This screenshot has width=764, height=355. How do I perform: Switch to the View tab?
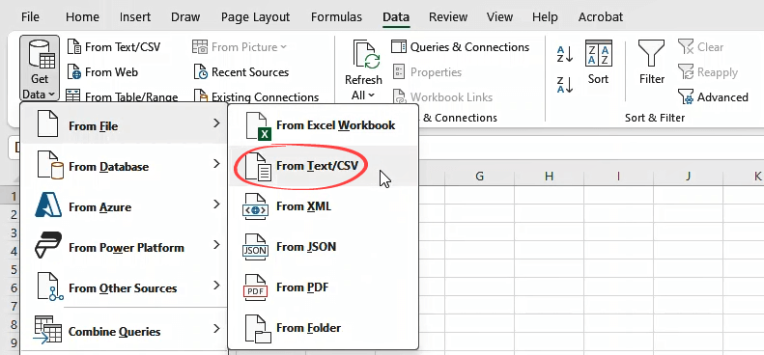pos(499,17)
